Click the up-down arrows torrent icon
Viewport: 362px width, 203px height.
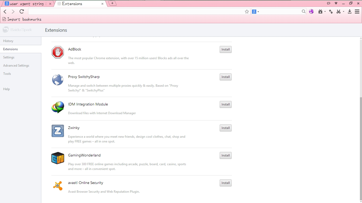(x=331, y=11)
